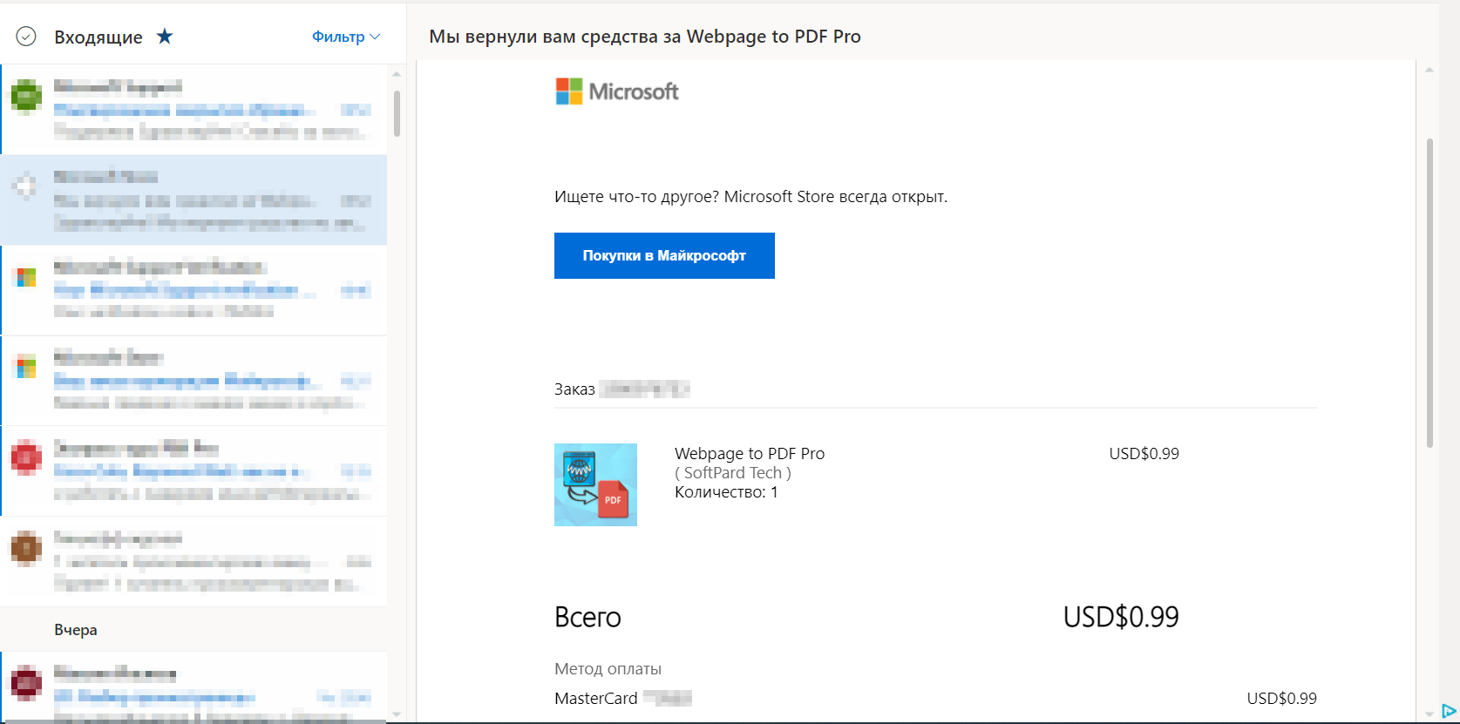Viewport: 1460px width, 724px height.
Task: Click the ( SoftPard Tech ) publisher text
Action: [x=733, y=472]
